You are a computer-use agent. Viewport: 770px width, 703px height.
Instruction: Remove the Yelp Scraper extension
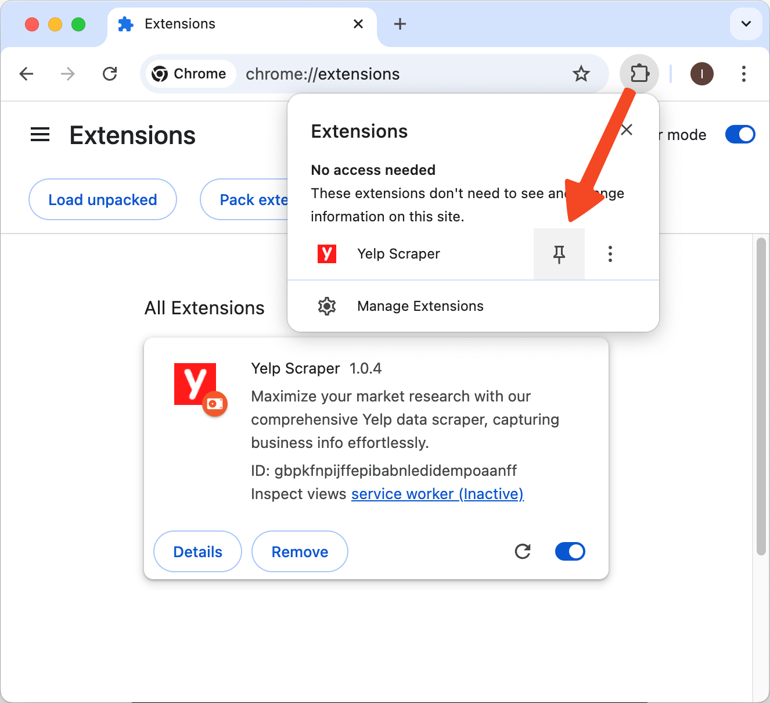click(300, 551)
